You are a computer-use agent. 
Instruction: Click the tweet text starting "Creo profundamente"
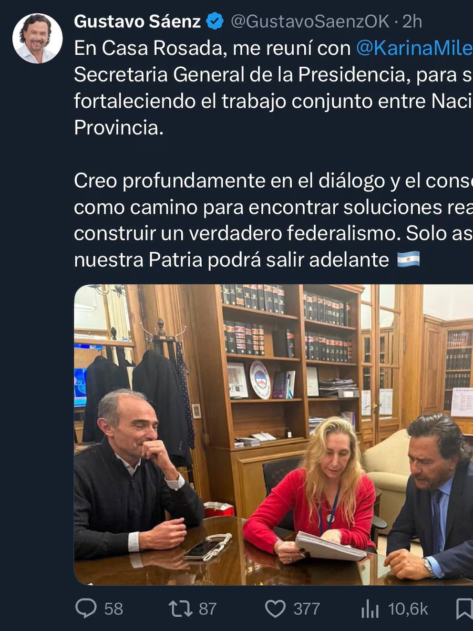(273, 220)
